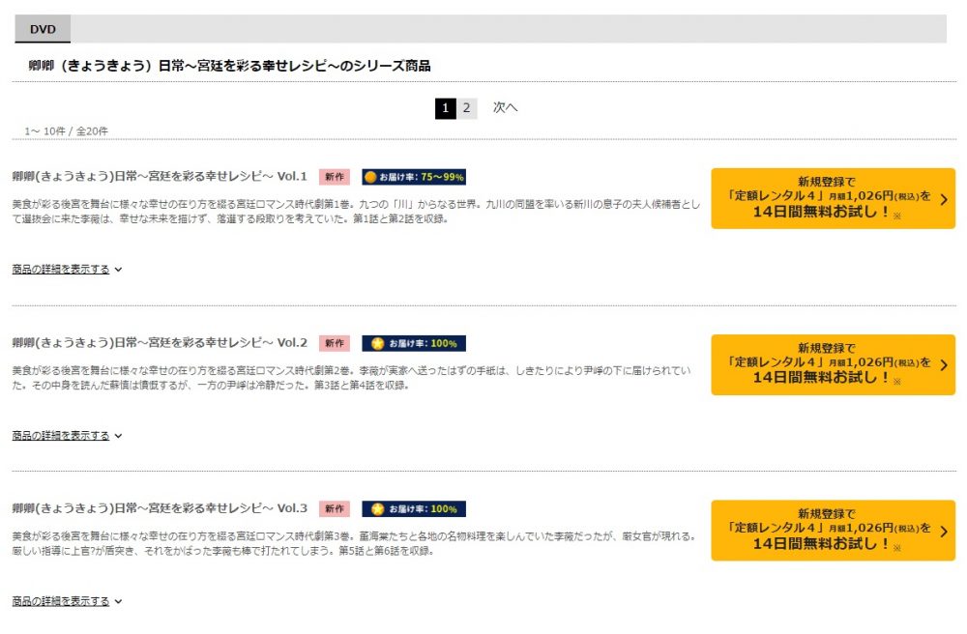Expand product details for Vol.3
Image resolution: width=967 pixels, height=634 pixels.
[67, 601]
